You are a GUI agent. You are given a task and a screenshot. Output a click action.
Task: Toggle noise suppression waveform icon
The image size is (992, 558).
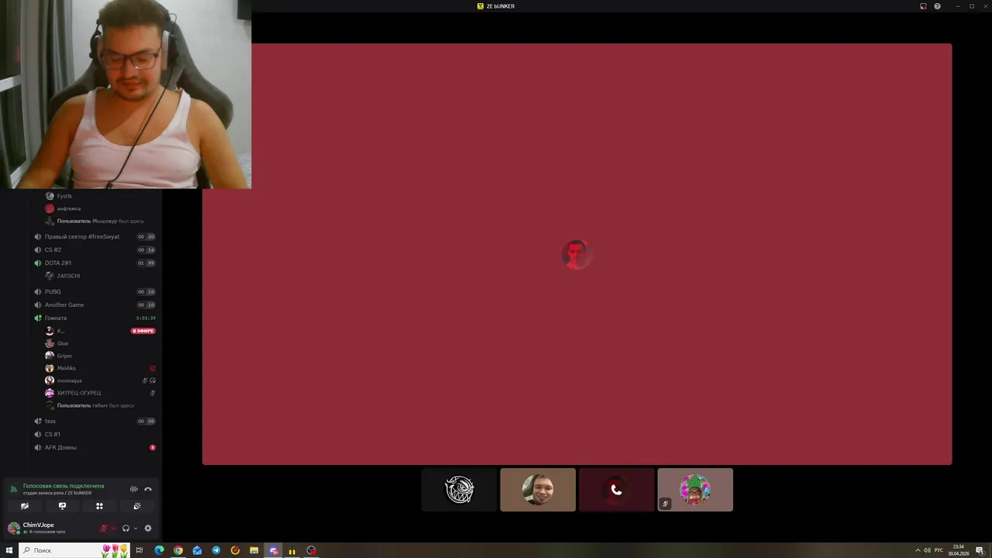point(133,489)
